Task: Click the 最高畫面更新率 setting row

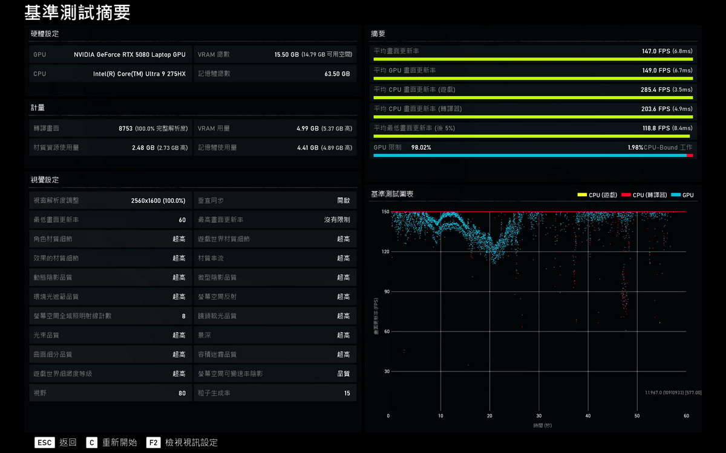Action: pos(275,220)
